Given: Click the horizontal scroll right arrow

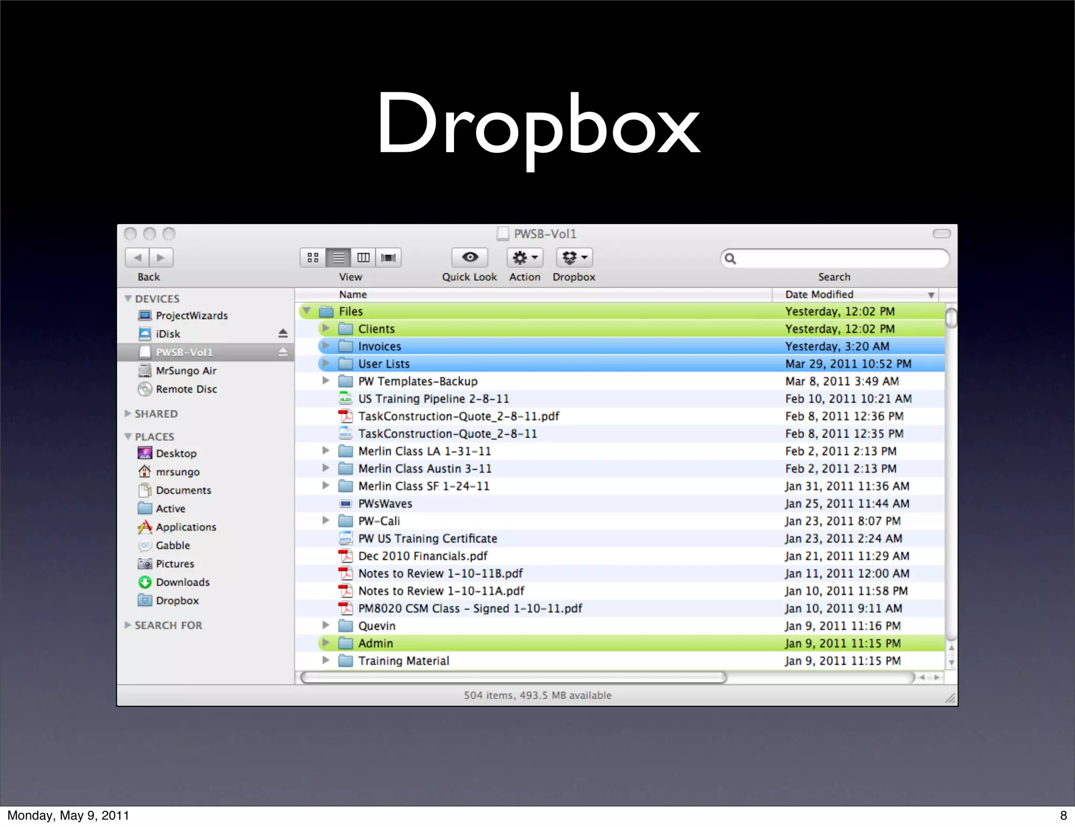Looking at the screenshot, I should 937,677.
